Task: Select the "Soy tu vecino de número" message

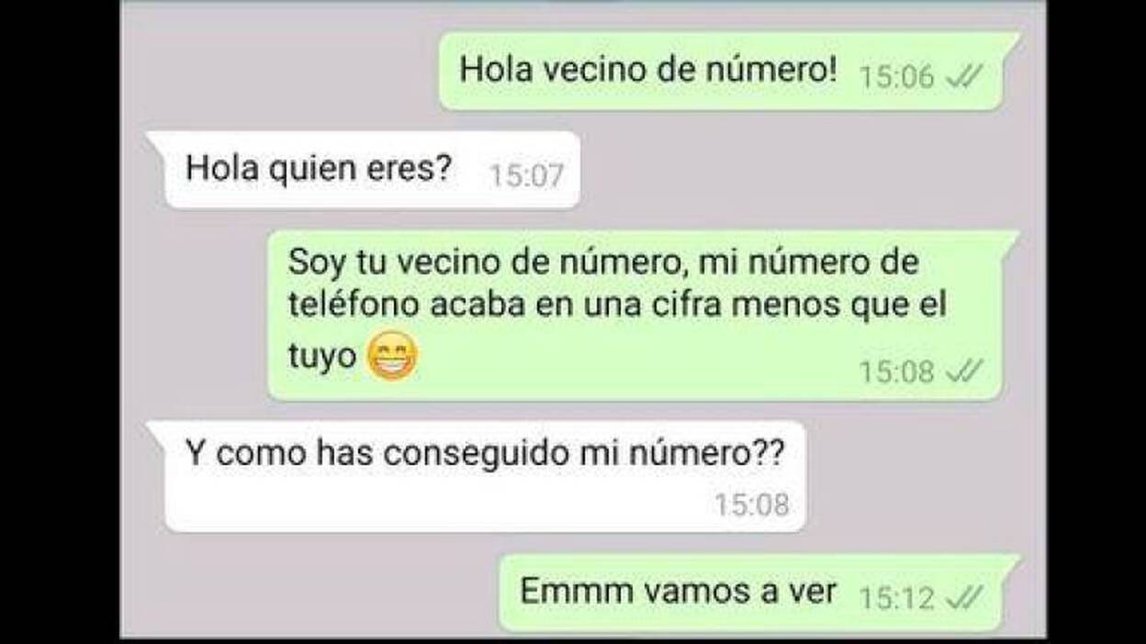Action: pyautogui.click(x=644, y=315)
